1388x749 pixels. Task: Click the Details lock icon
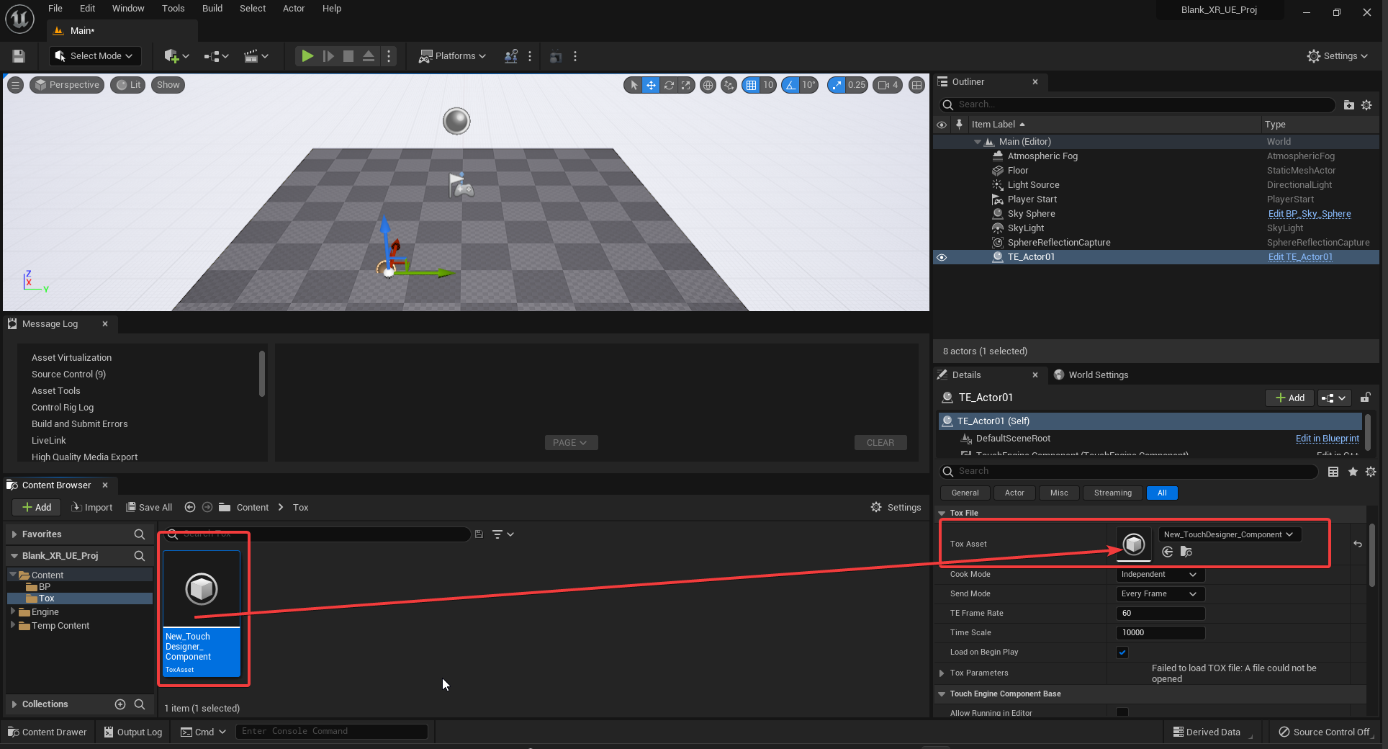(1366, 398)
